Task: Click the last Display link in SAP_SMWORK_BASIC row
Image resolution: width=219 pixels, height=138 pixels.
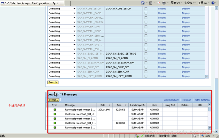Action: tap(186, 13)
